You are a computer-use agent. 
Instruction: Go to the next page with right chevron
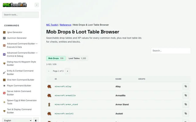coord(67,71)
